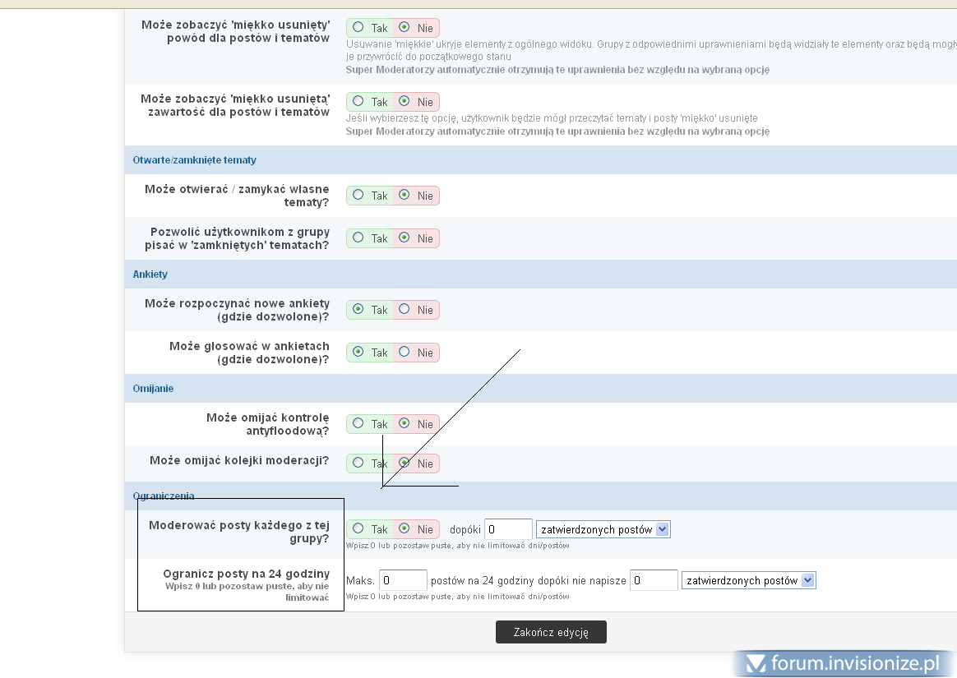Click the 'Ankiety' section header
This screenshot has width=957, height=678.
click(150, 274)
